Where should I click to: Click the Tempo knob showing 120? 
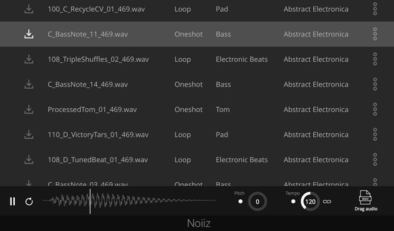(310, 202)
